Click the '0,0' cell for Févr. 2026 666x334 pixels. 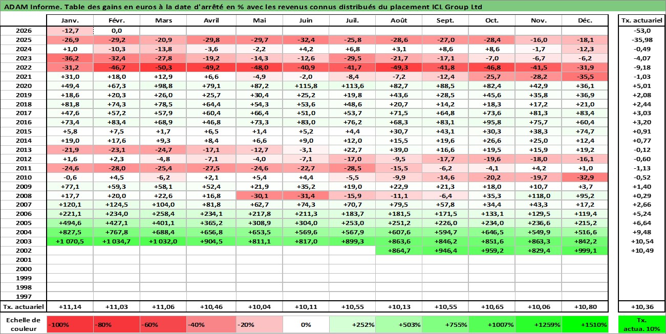[117, 31]
